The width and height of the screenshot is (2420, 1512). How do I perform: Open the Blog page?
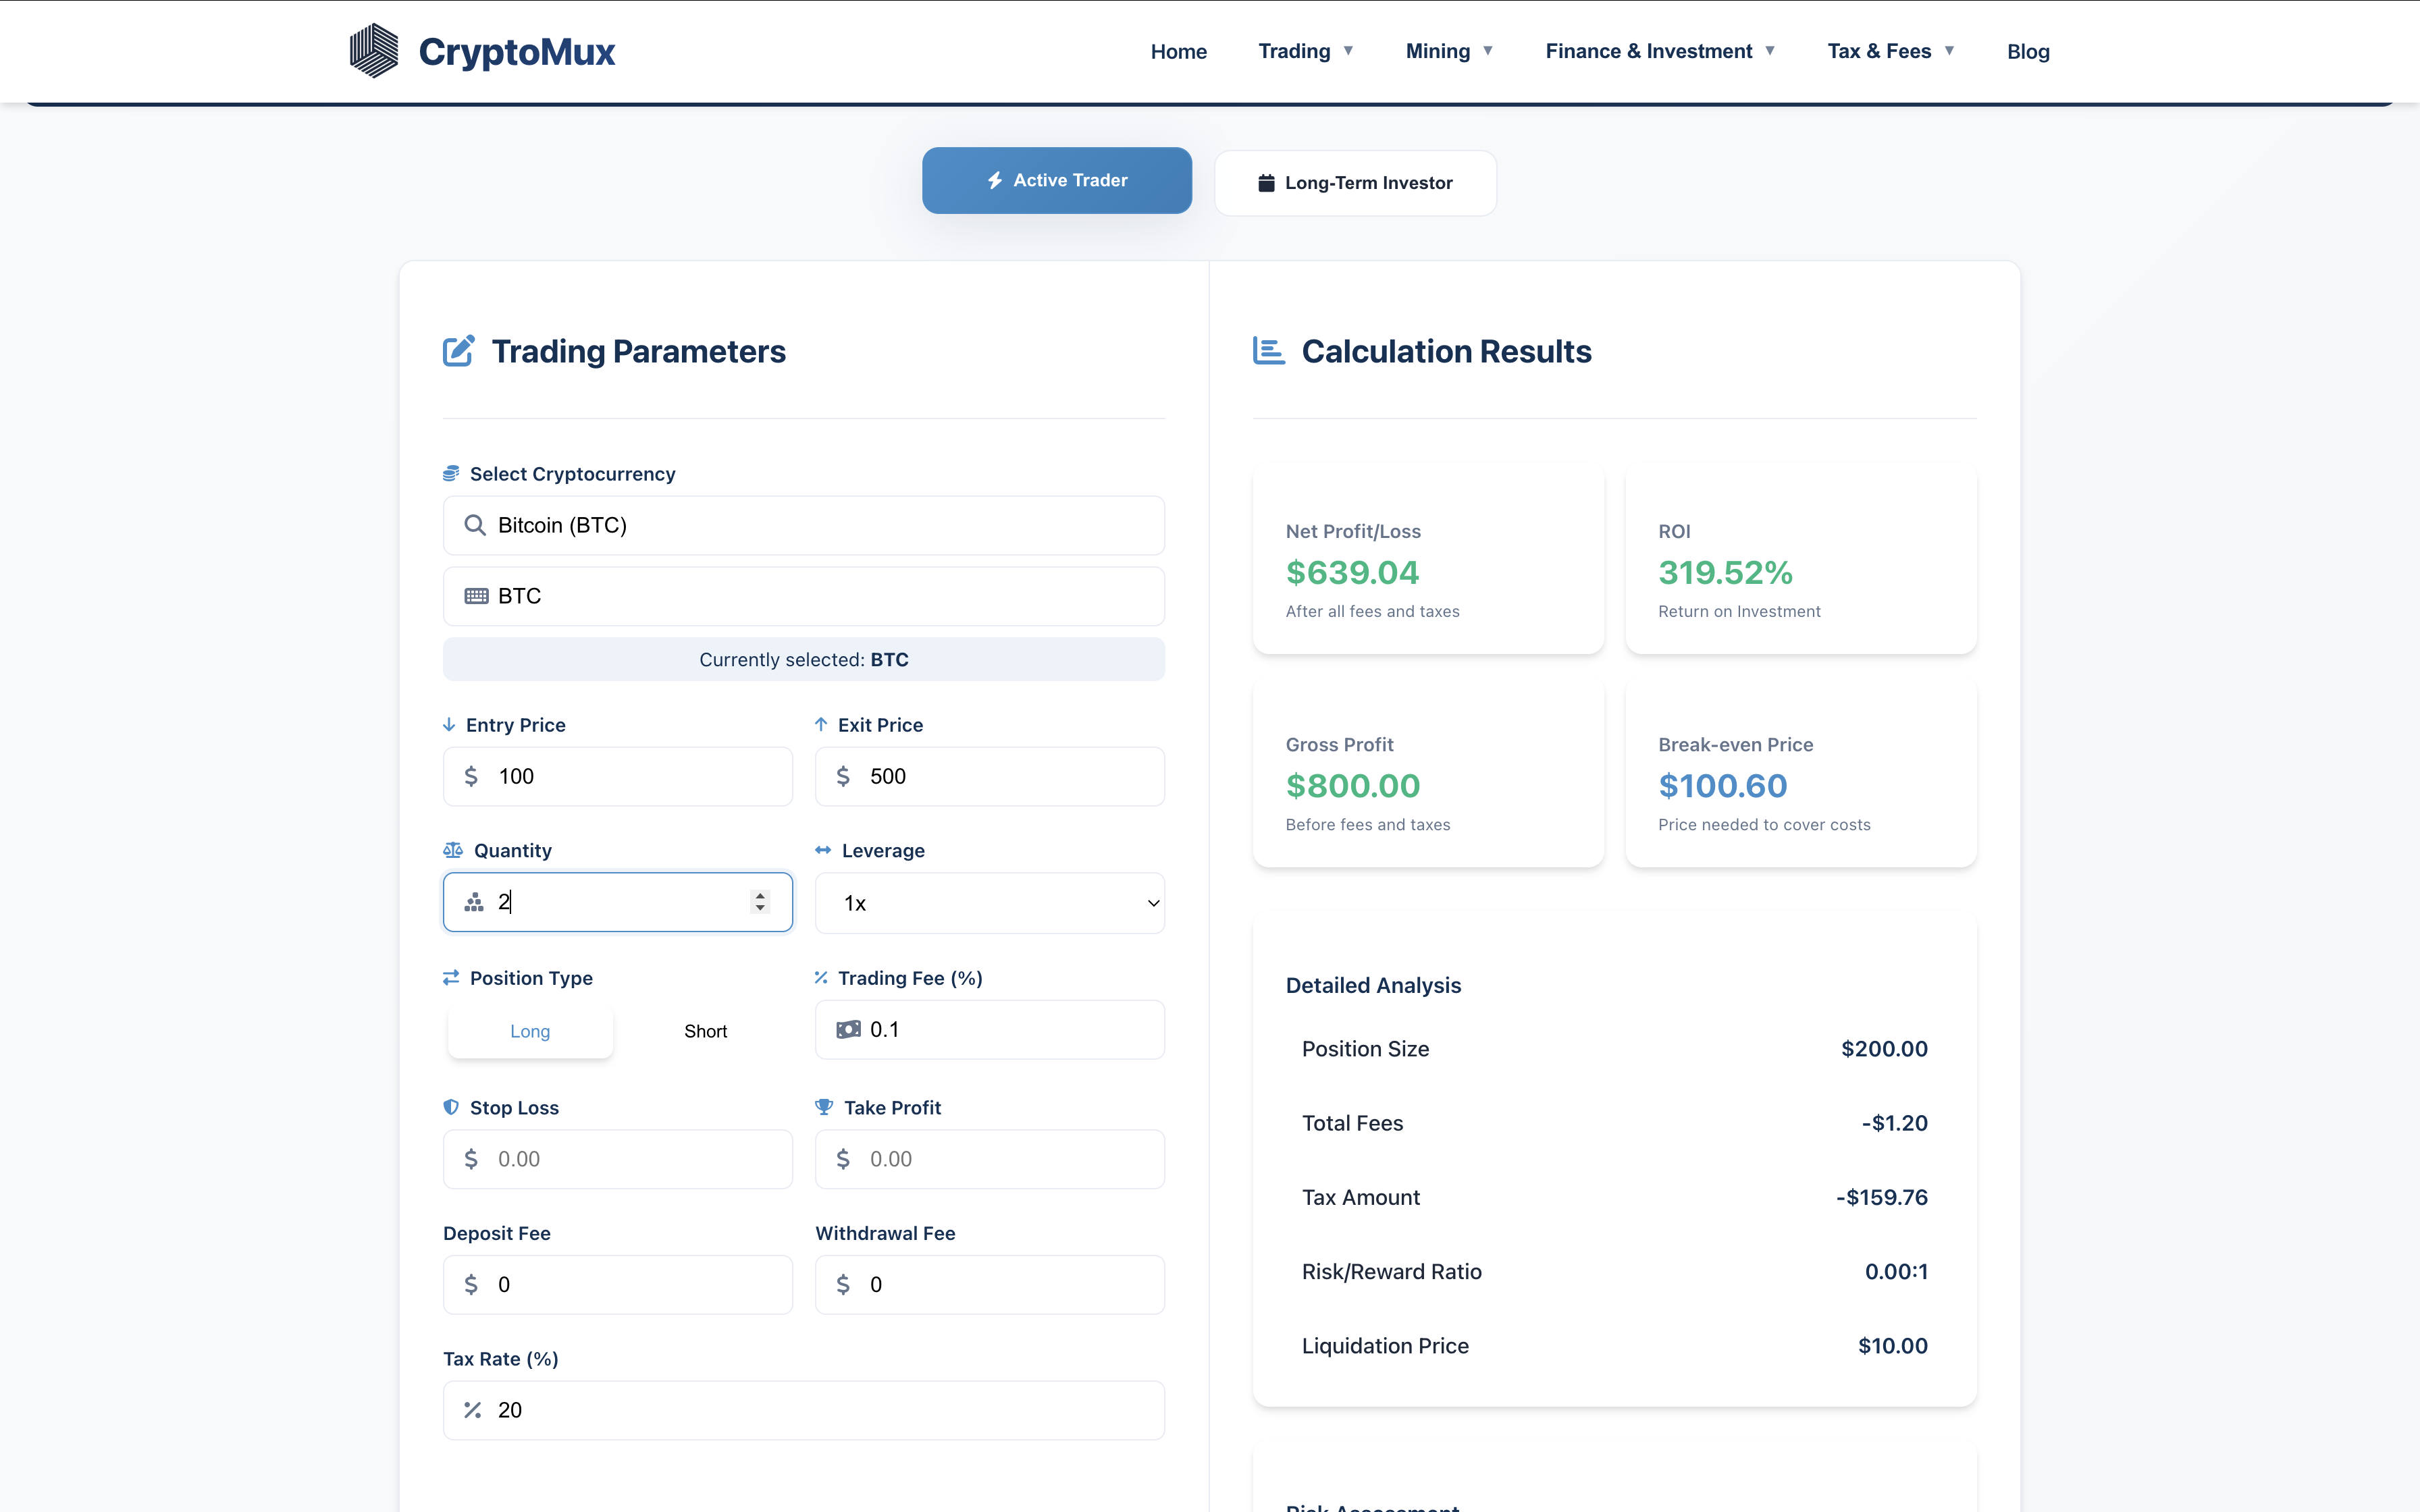tap(2029, 50)
